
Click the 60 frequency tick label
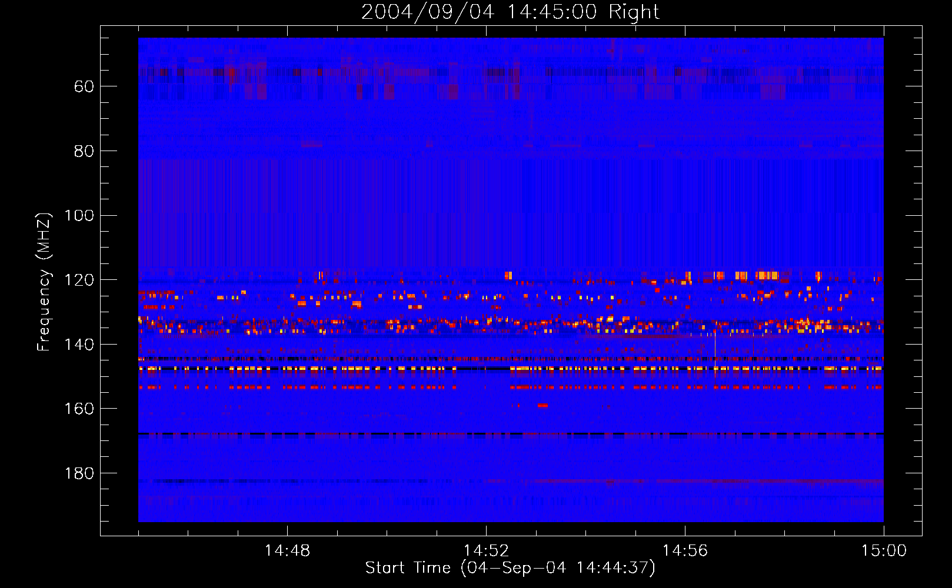click(84, 86)
